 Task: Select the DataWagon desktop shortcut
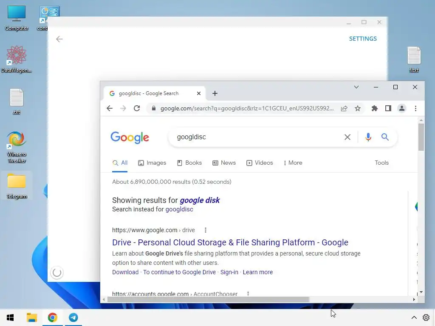pyautogui.click(x=17, y=59)
